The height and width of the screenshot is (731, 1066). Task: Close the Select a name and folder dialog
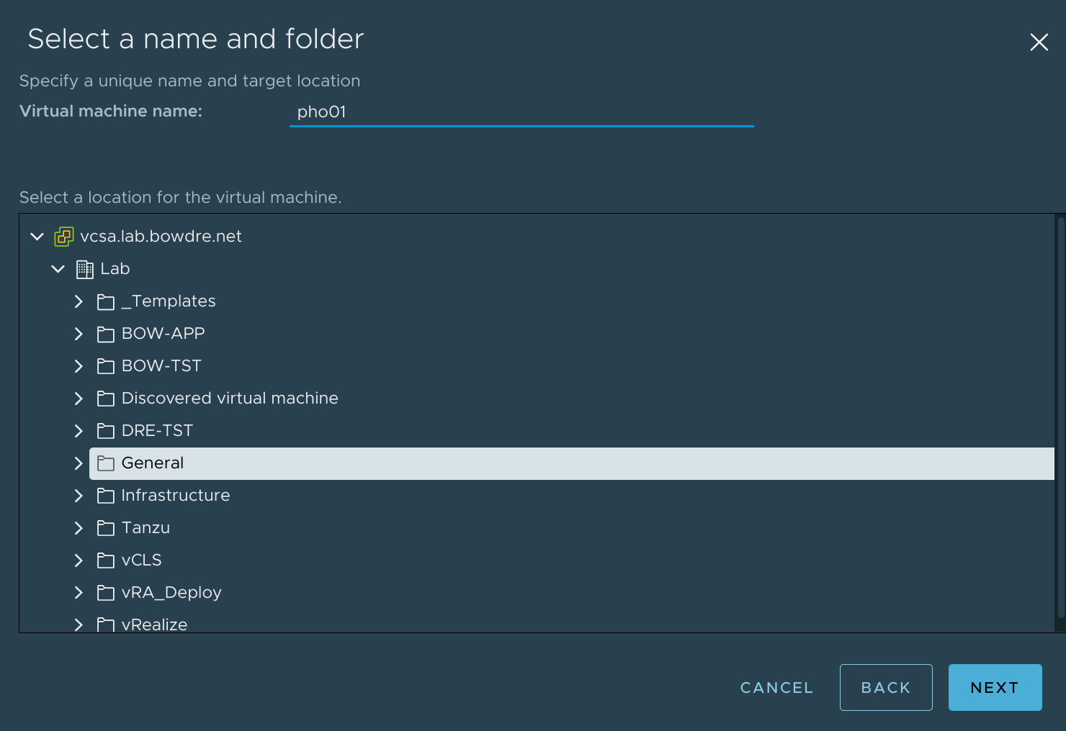tap(1039, 42)
